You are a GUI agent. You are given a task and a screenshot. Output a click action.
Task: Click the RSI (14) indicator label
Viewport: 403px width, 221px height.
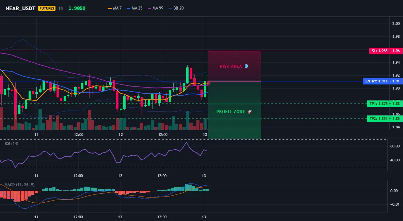point(12,143)
